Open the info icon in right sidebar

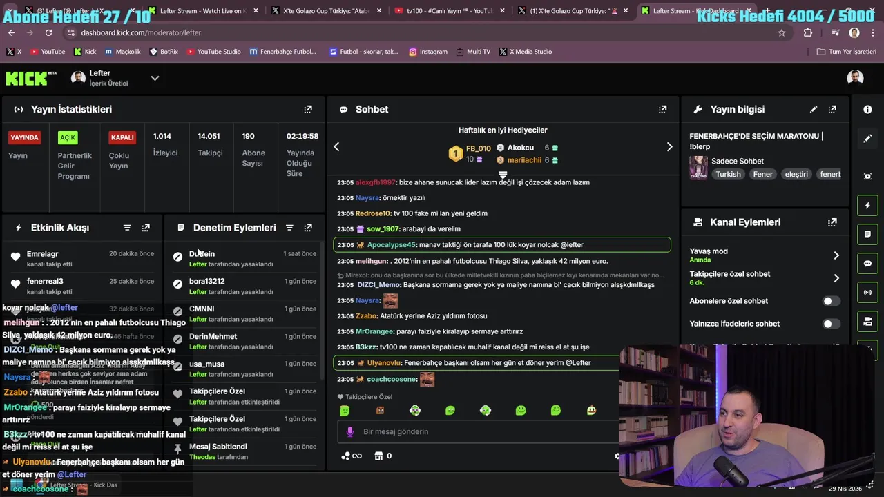point(867,109)
